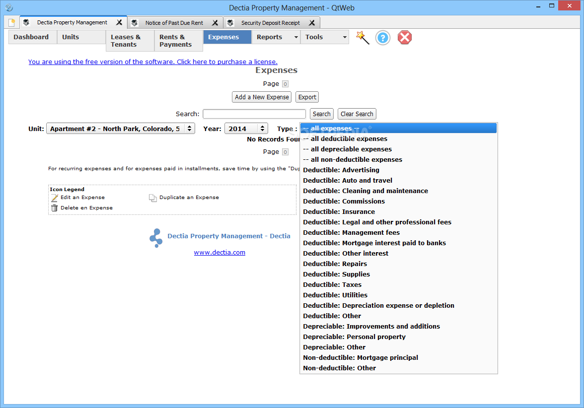Pick 'Depreciable: Personal property' option
The height and width of the screenshot is (408, 584).
(x=398, y=337)
